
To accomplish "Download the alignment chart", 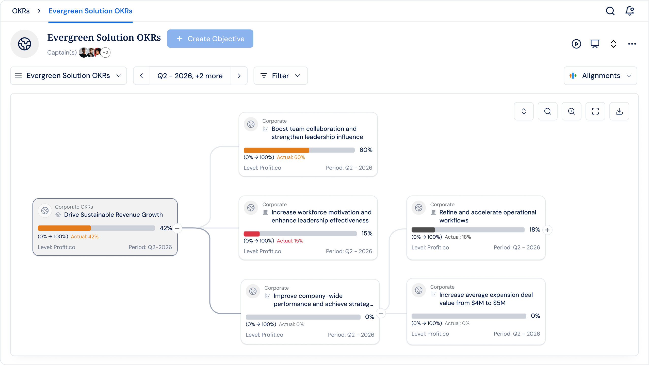I will [x=619, y=111].
